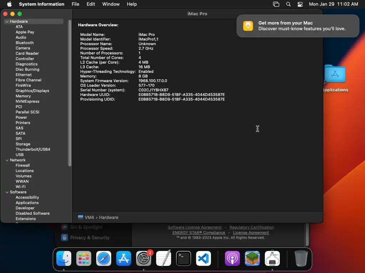Screen dimensions: 365x273
Task: Select Card Reader in the sidebar
Action: click(x=27, y=53)
